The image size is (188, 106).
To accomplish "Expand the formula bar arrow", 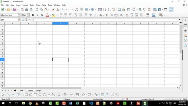I will [179, 20].
